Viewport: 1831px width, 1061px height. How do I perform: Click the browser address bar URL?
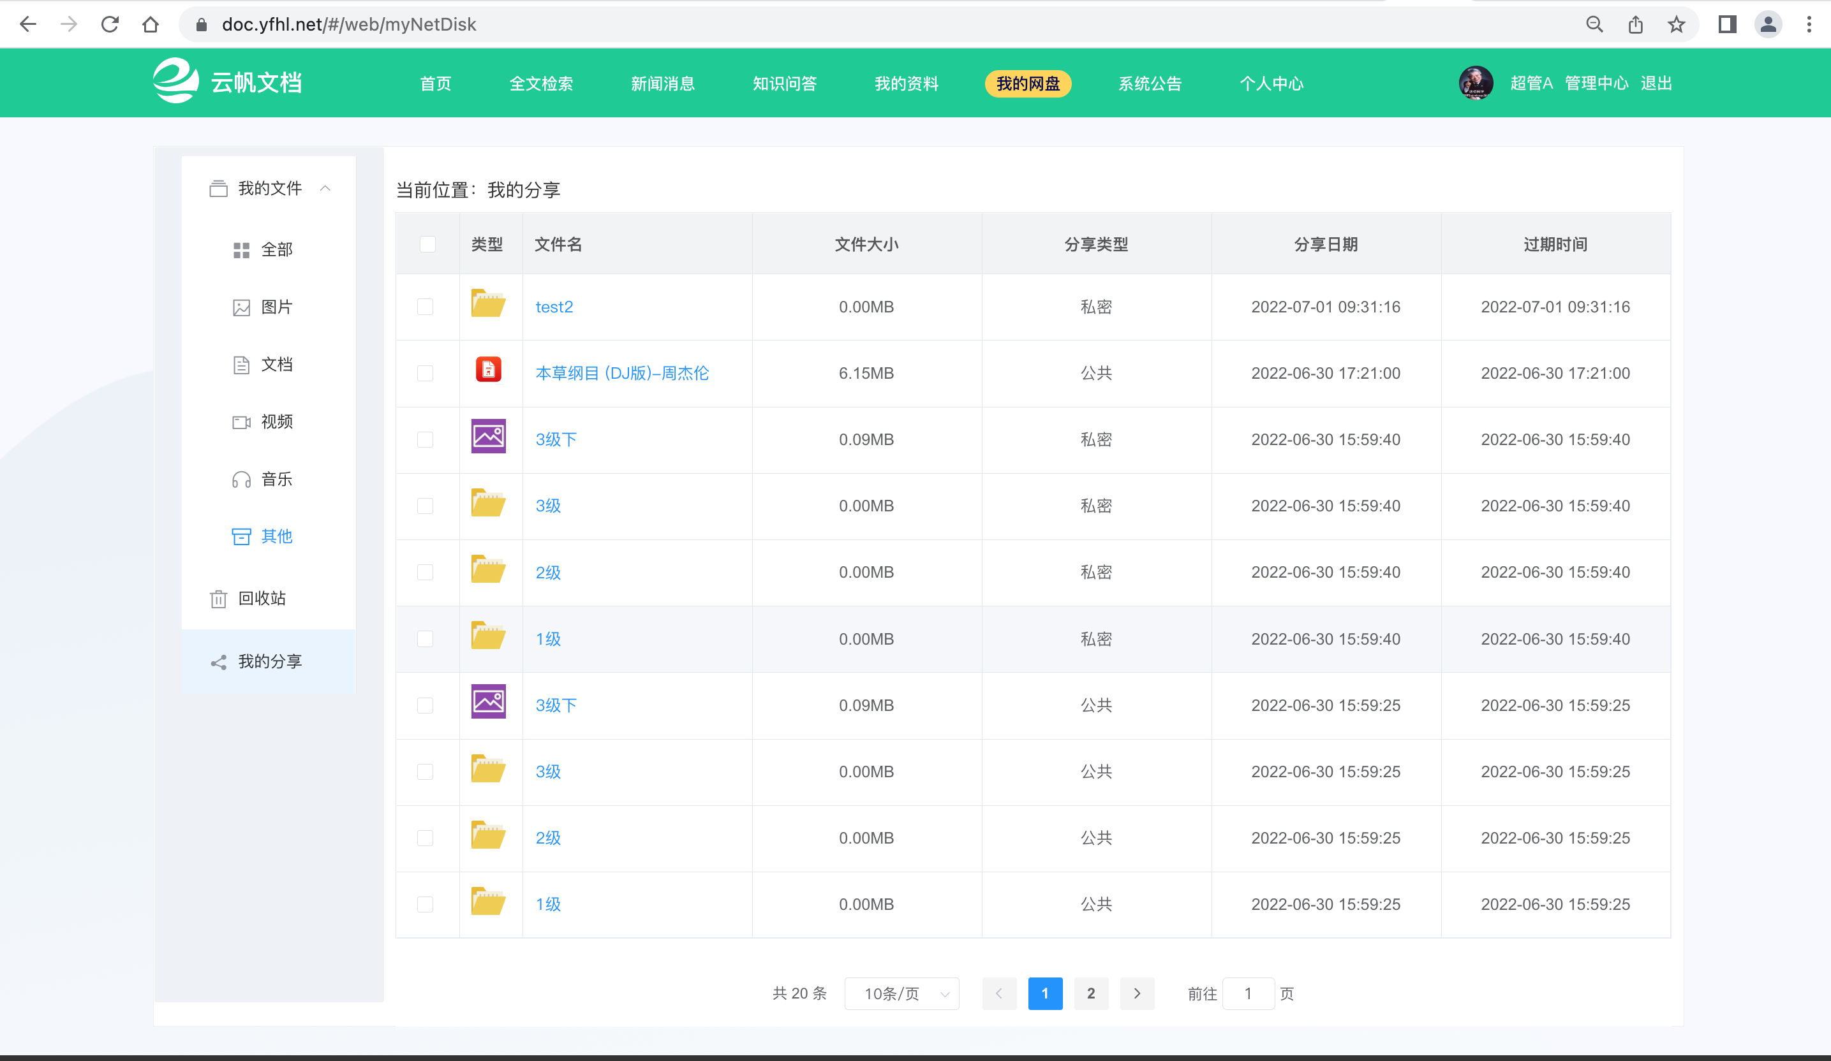349,25
